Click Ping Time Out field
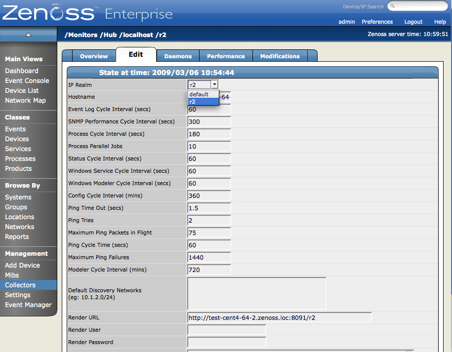The height and width of the screenshot is (352, 452). pyautogui.click(x=209, y=208)
